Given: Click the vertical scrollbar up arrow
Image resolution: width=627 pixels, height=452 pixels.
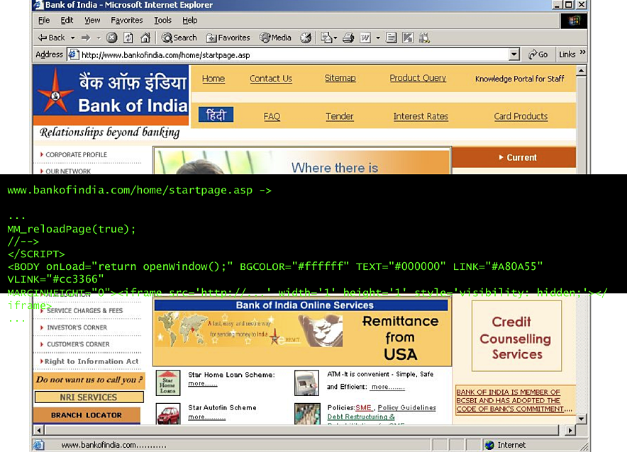Looking at the screenshot, I should click(x=582, y=71).
